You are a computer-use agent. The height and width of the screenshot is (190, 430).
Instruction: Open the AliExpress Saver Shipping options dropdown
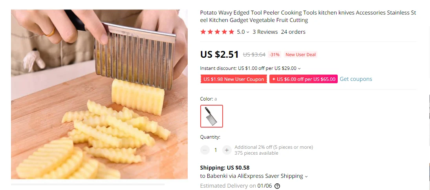pyautogui.click(x=306, y=176)
